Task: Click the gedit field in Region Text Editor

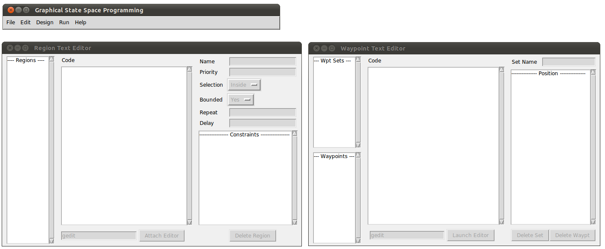Action: 98,235
